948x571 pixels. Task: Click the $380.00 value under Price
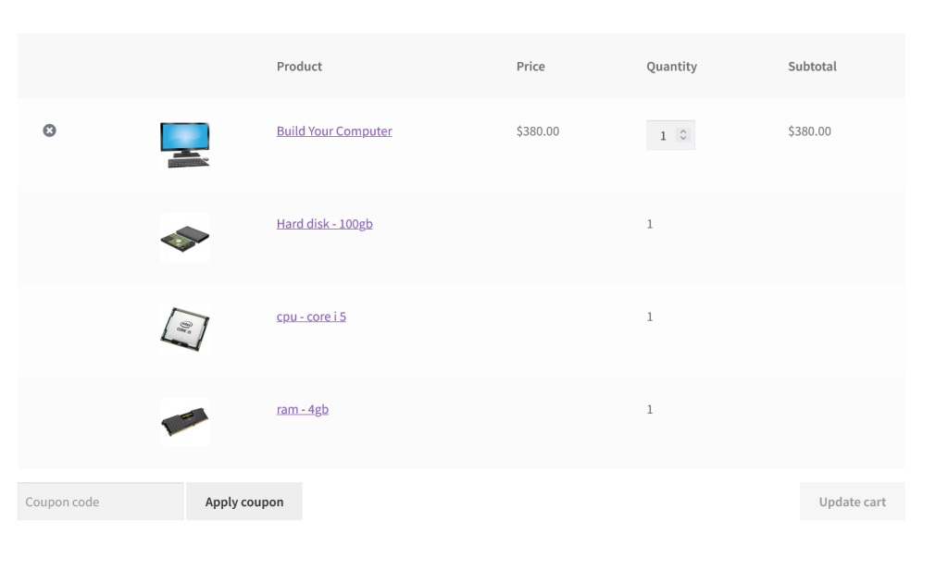coord(538,131)
